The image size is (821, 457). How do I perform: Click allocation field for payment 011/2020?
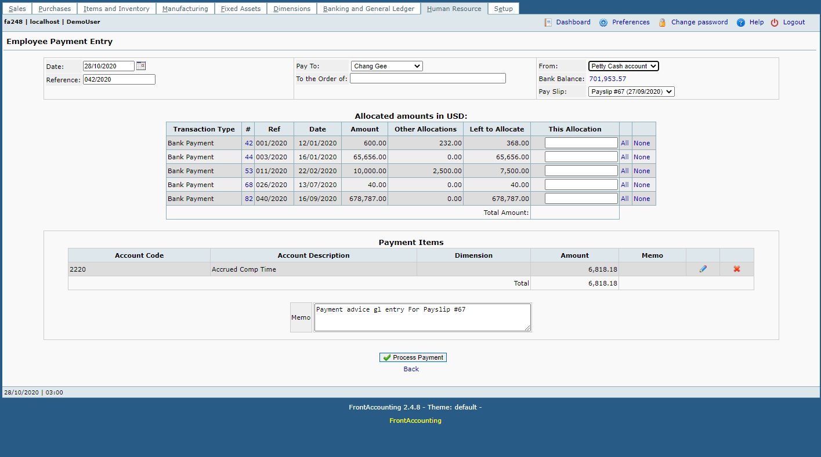(x=581, y=170)
